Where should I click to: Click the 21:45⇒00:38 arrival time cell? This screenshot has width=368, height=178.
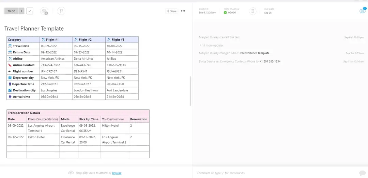pyautogui.click(x=122, y=96)
